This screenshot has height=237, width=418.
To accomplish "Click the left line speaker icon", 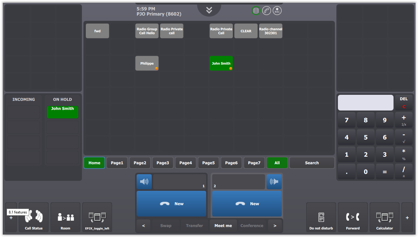I will pos(144,182).
